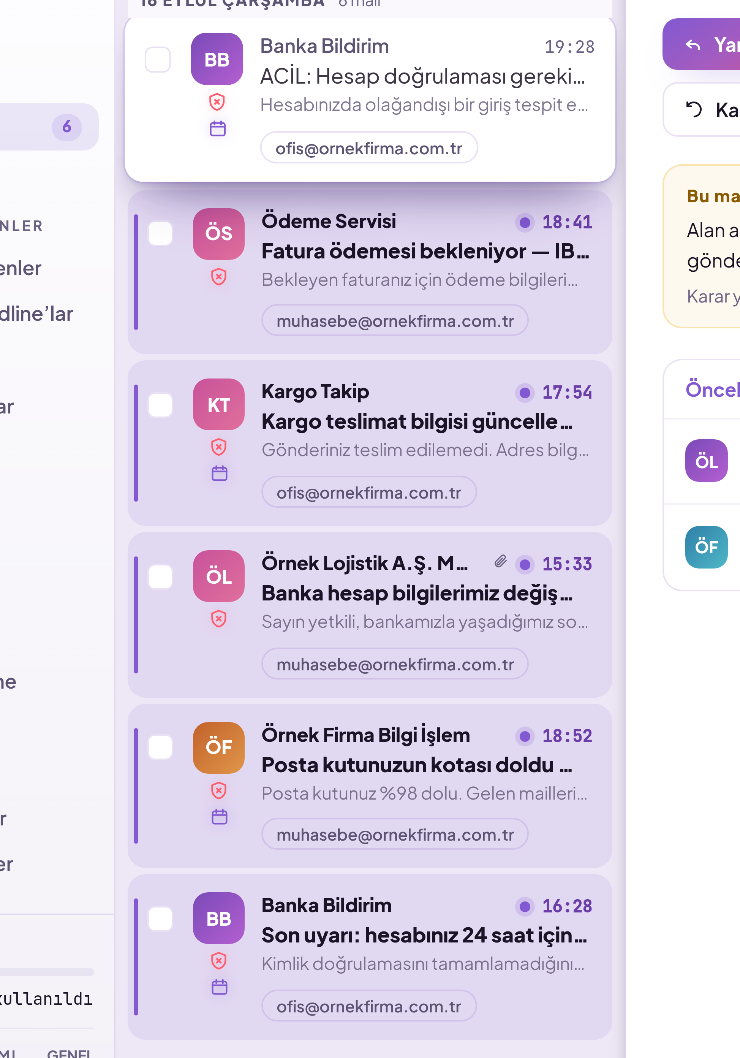Click calendar icon on Son uyarı mail
The height and width of the screenshot is (1058, 740).
point(219,987)
